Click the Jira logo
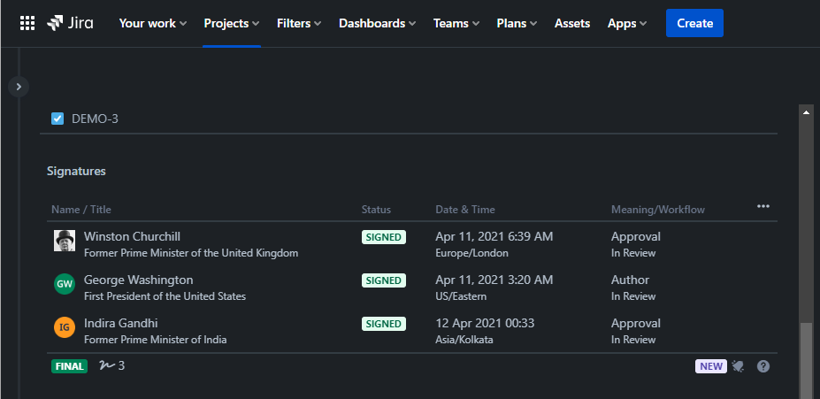The height and width of the screenshot is (399, 820). tap(71, 24)
